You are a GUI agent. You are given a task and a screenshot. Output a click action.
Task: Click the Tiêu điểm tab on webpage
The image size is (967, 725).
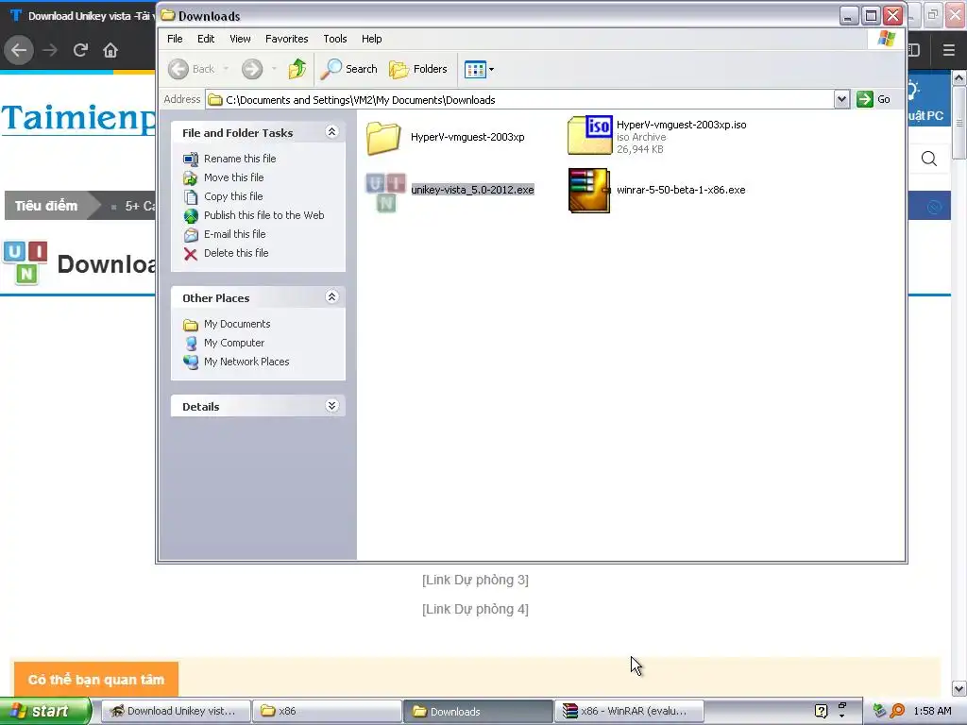tap(46, 206)
